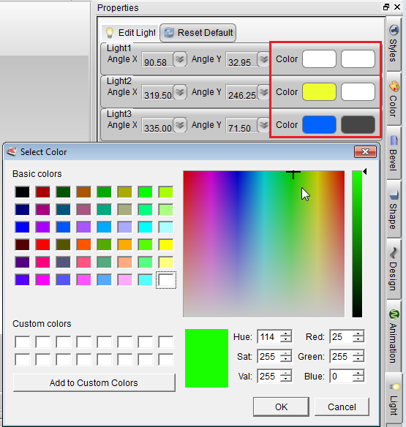Screen dimensions: 406x427
Task: Pick pure red in Basic colors
Action: click(42, 244)
